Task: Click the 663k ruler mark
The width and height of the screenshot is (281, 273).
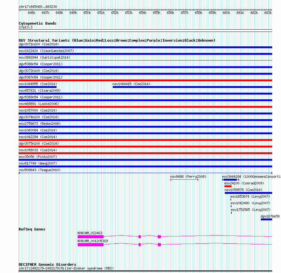Action: (x=268, y=13)
